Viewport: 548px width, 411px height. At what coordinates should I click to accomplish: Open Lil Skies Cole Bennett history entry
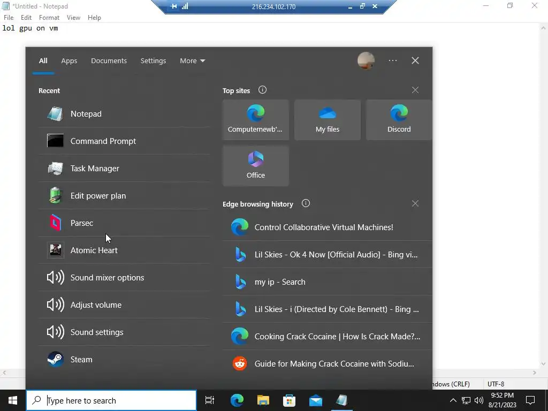pos(328,309)
